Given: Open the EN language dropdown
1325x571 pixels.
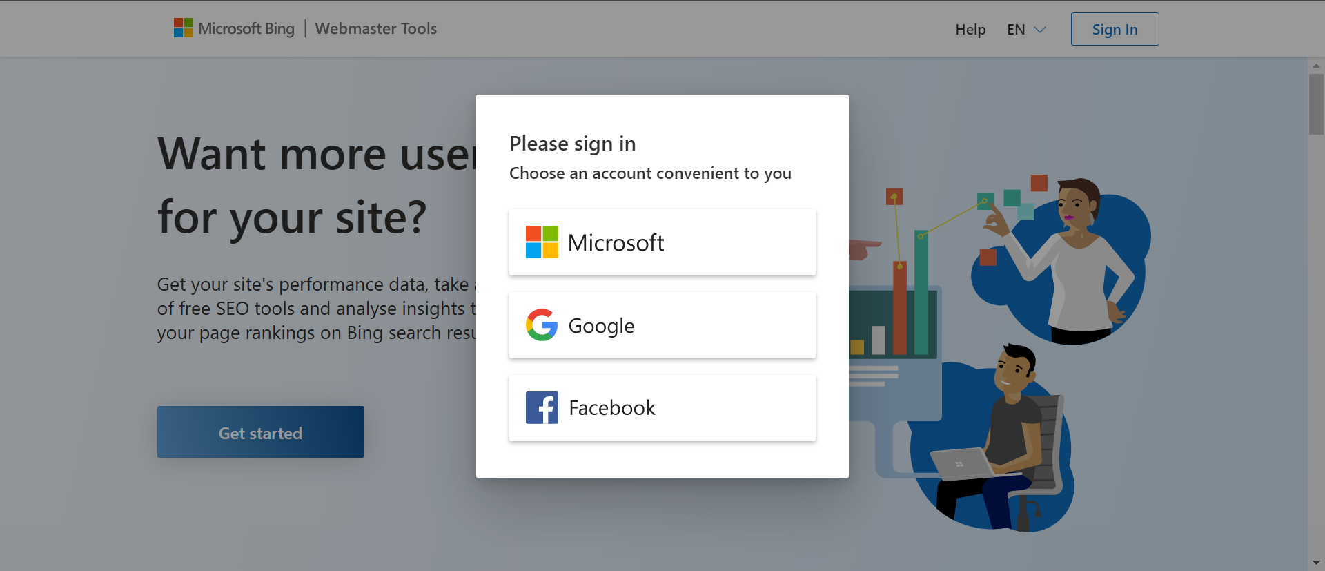Looking at the screenshot, I should point(1025,29).
